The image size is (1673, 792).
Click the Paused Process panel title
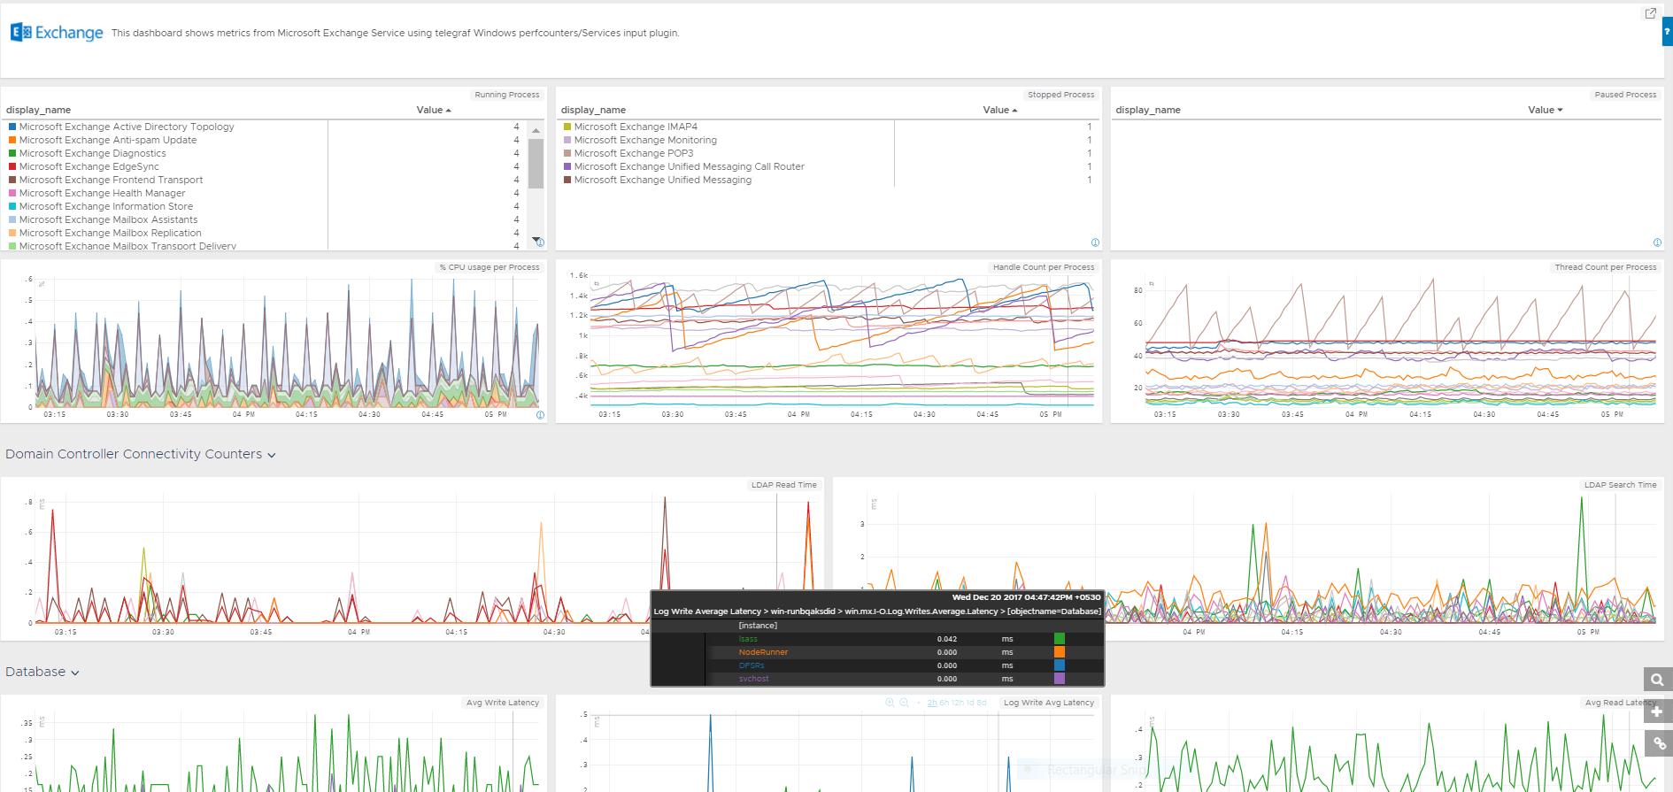pos(1625,95)
